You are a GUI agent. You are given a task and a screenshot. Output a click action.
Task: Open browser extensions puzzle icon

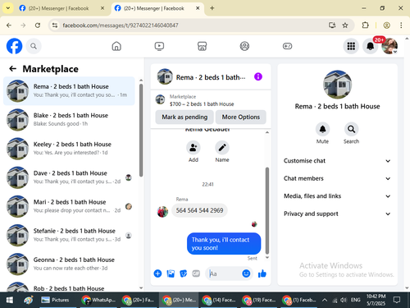[x=365, y=25]
